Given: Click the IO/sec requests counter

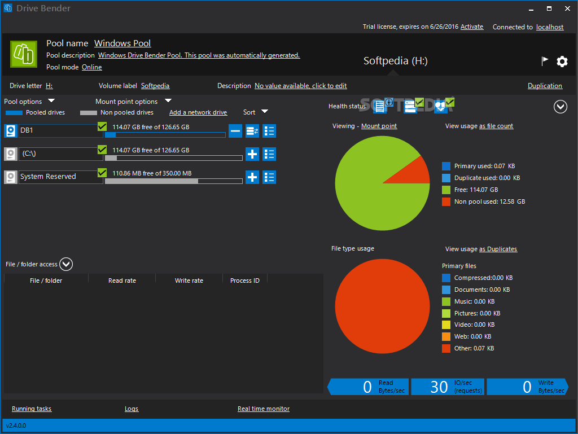Looking at the screenshot, I should [448, 387].
